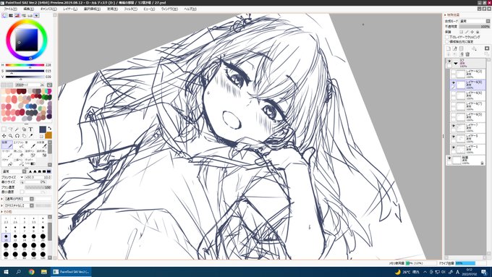
Task: Pick brush size preset 20
Action: tap(43, 236)
